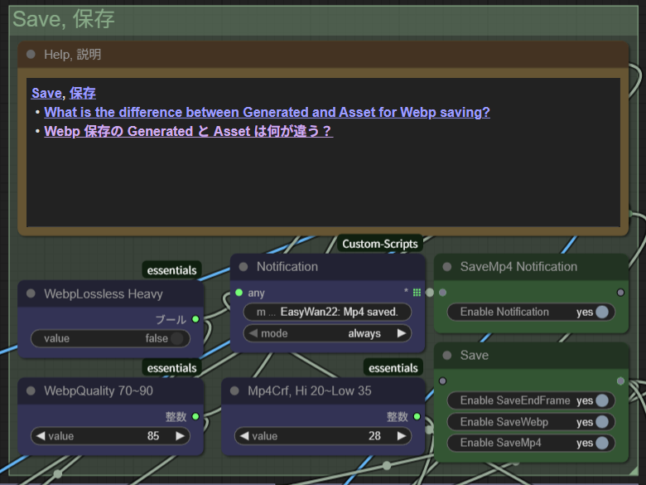Open the Japanese 'Webp 保存の Generated と Asset' link
Viewport: 646px width, 485px height.
pyautogui.click(x=188, y=131)
